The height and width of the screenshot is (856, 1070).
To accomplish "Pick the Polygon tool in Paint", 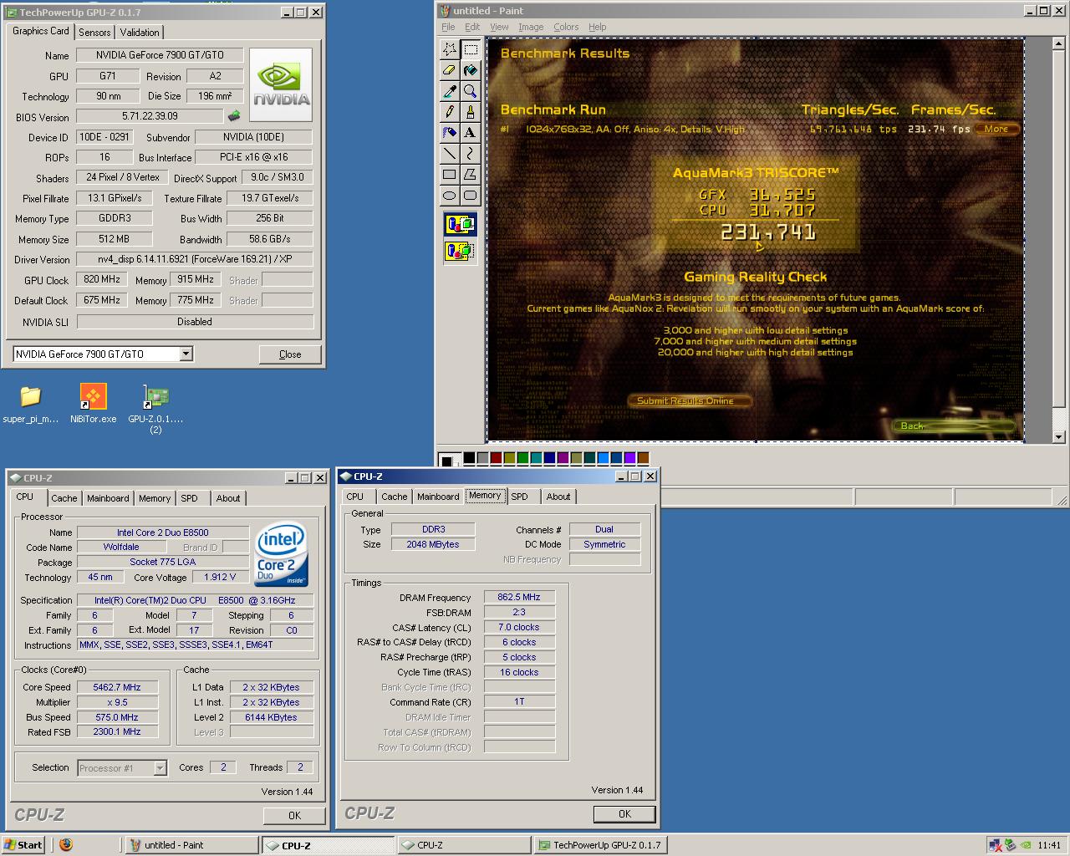I will pos(471,175).
